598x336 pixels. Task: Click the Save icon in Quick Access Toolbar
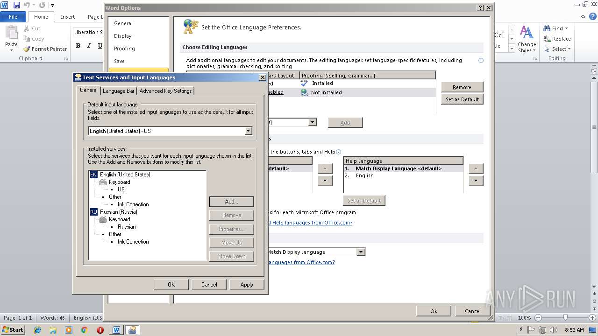[x=17, y=5]
